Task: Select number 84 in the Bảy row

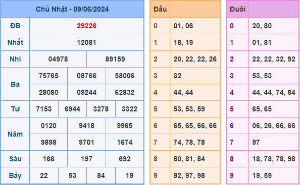Action: (x=101, y=175)
